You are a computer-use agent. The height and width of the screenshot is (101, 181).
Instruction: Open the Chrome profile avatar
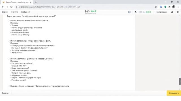click(174, 7)
